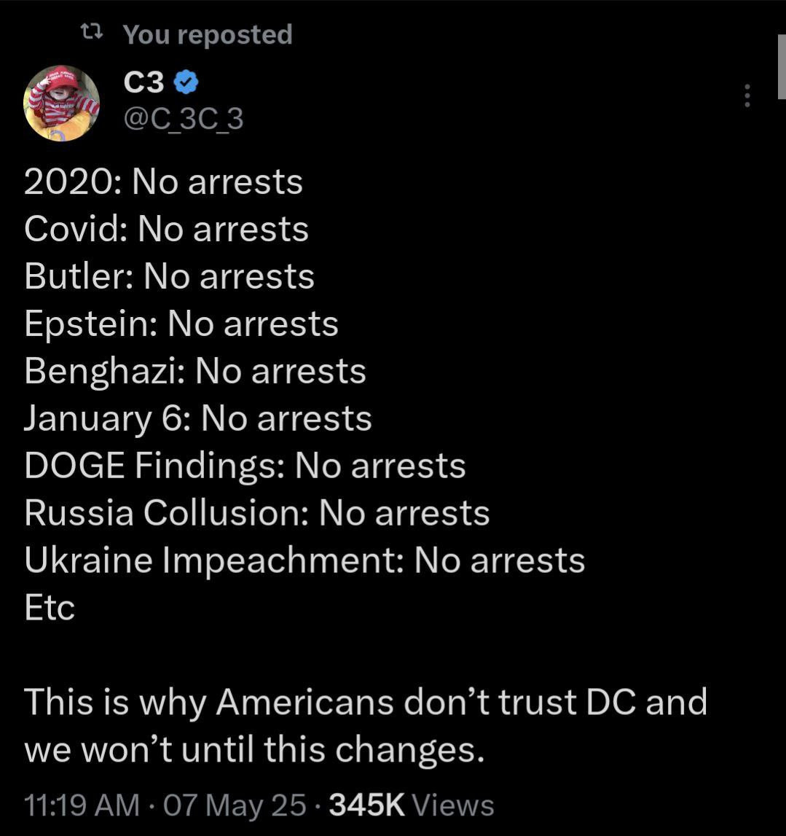Viewport: 786px width, 836px height.
Task: View the 345K Views count
Action: [x=412, y=805]
